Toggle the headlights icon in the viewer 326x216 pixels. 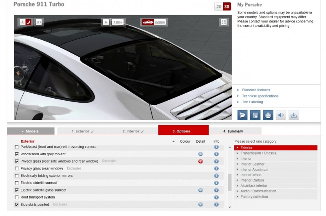[39, 22]
